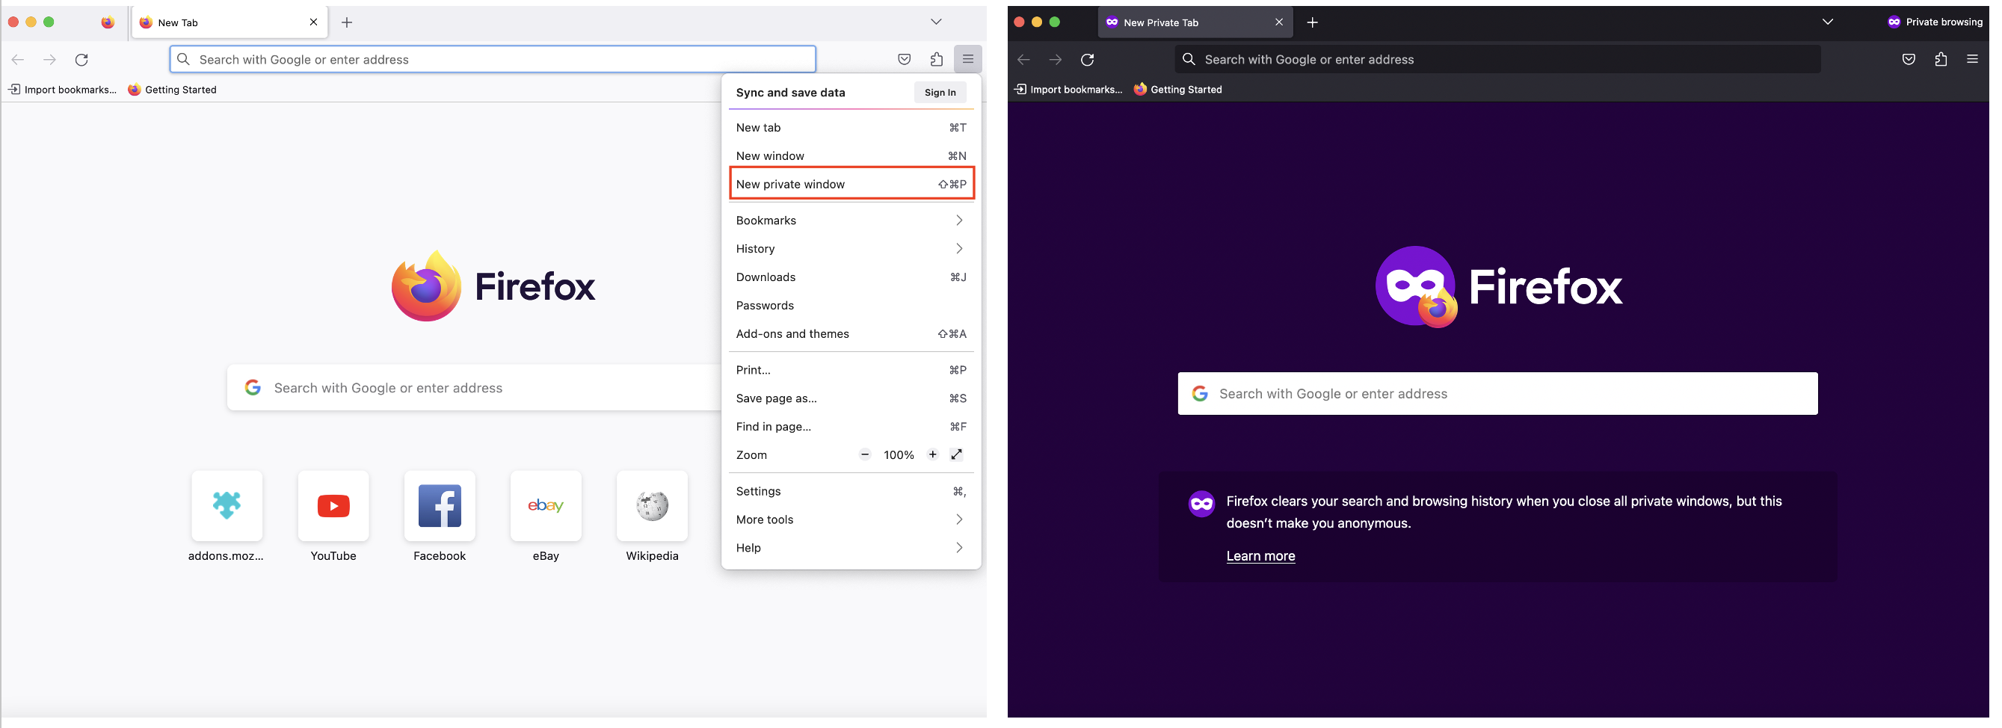Viewport: 2002px width, 728px height.
Task: Open hamburger menu in the private window
Action: tap(1972, 60)
